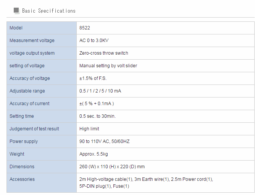Click the Accuracy of current label
The image size is (255, 195).
point(29,104)
